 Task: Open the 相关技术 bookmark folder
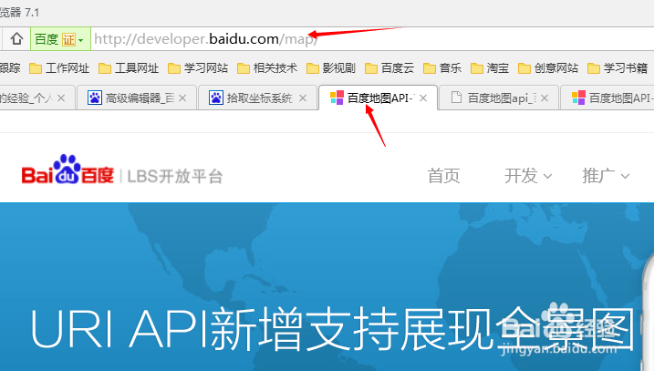point(267,68)
